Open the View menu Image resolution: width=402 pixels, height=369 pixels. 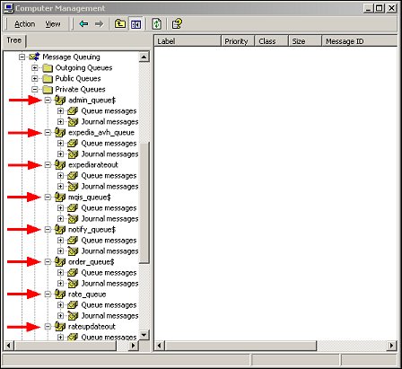coord(53,24)
